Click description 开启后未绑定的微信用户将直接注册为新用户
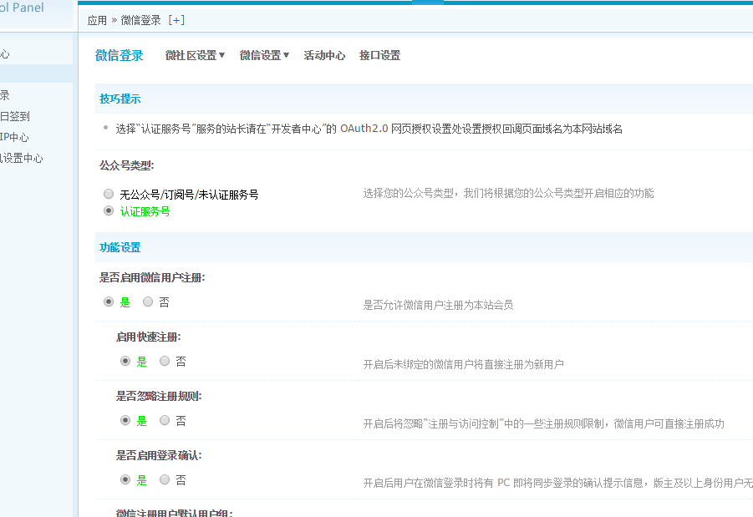This screenshot has height=517, width=753. click(464, 364)
